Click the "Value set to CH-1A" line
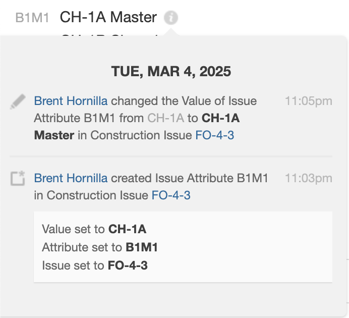 [94, 229]
